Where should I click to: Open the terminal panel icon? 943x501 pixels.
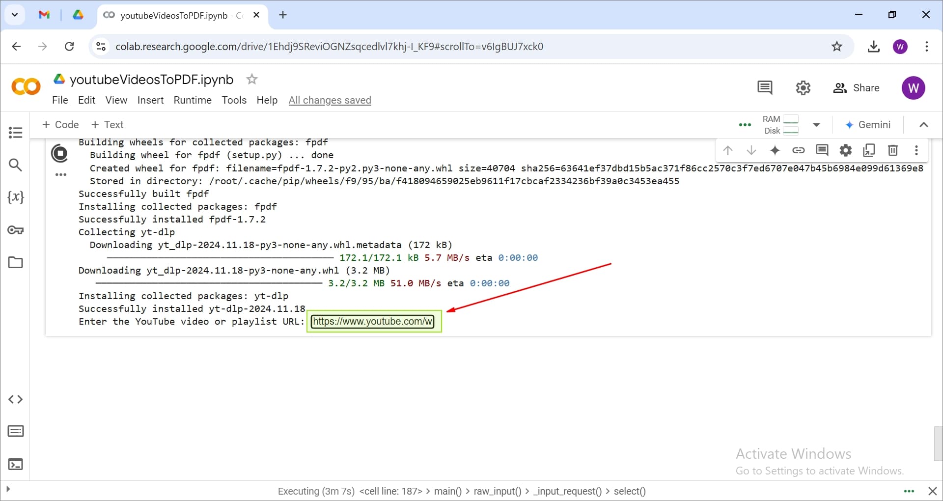15,464
